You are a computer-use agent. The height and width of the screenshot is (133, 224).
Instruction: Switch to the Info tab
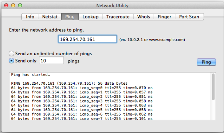(30, 17)
